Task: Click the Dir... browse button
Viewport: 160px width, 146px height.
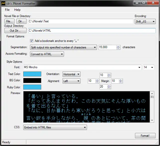Action: [21, 21]
